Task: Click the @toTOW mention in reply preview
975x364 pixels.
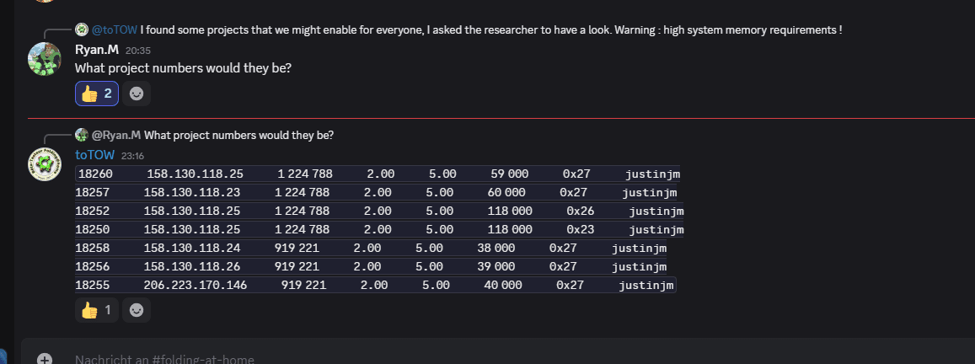Action: (115, 30)
